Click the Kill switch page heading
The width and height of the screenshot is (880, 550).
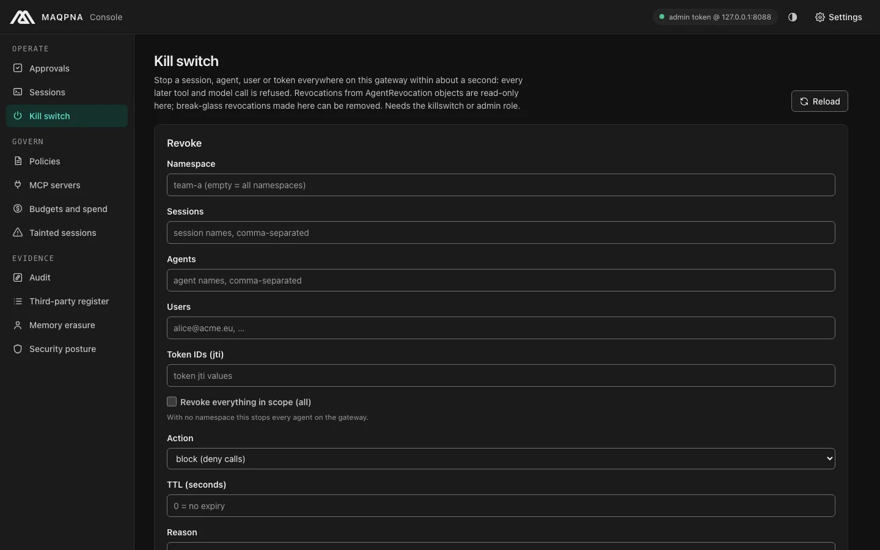point(186,61)
